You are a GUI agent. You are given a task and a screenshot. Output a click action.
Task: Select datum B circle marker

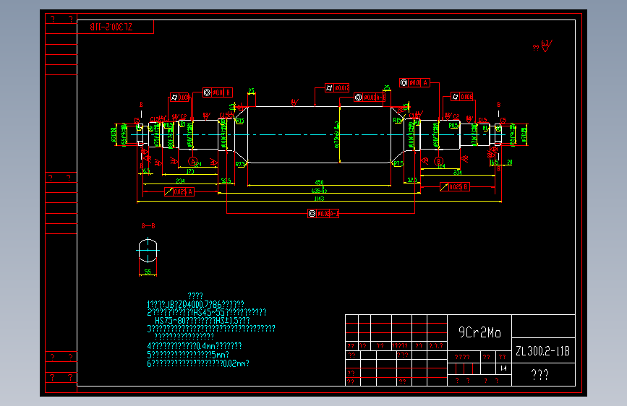[439, 161]
